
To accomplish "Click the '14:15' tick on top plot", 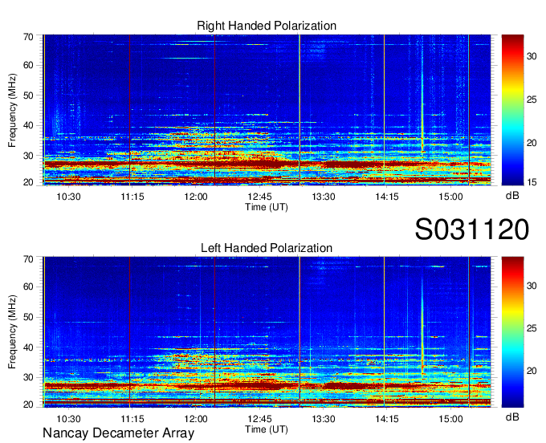I will [x=387, y=197].
